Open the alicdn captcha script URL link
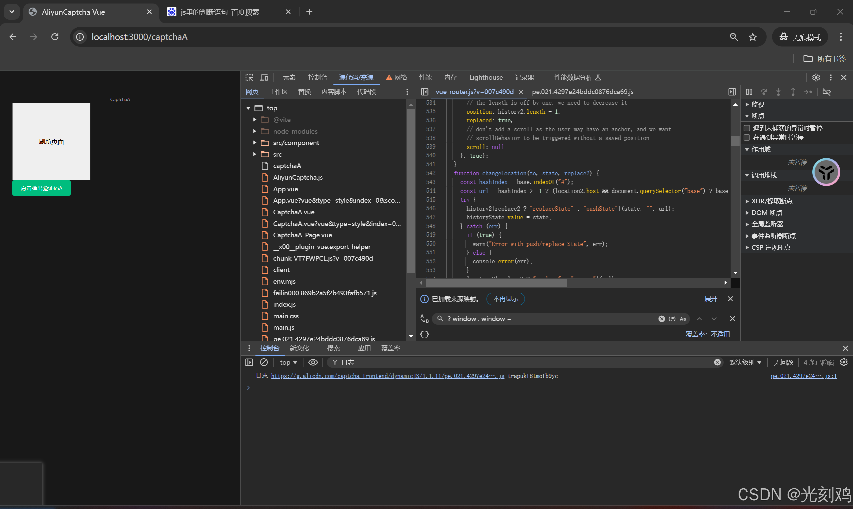Image resolution: width=853 pixels, height=509 pixels. point(387,376)
